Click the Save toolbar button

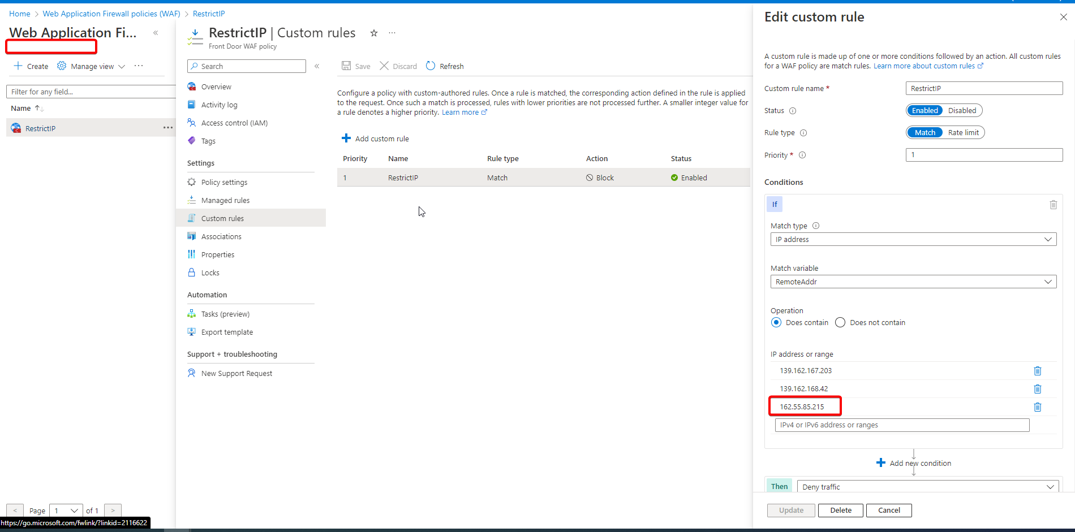coord(356,66)
